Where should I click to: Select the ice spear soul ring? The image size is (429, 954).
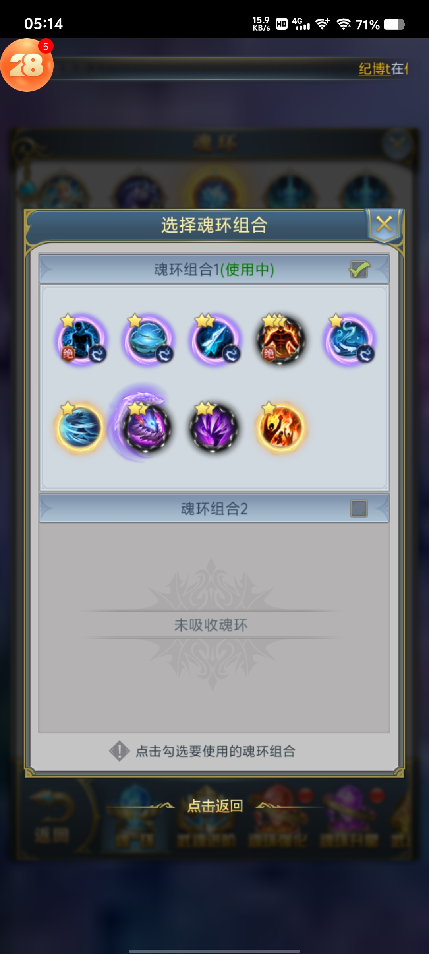(x=216, y=340)
